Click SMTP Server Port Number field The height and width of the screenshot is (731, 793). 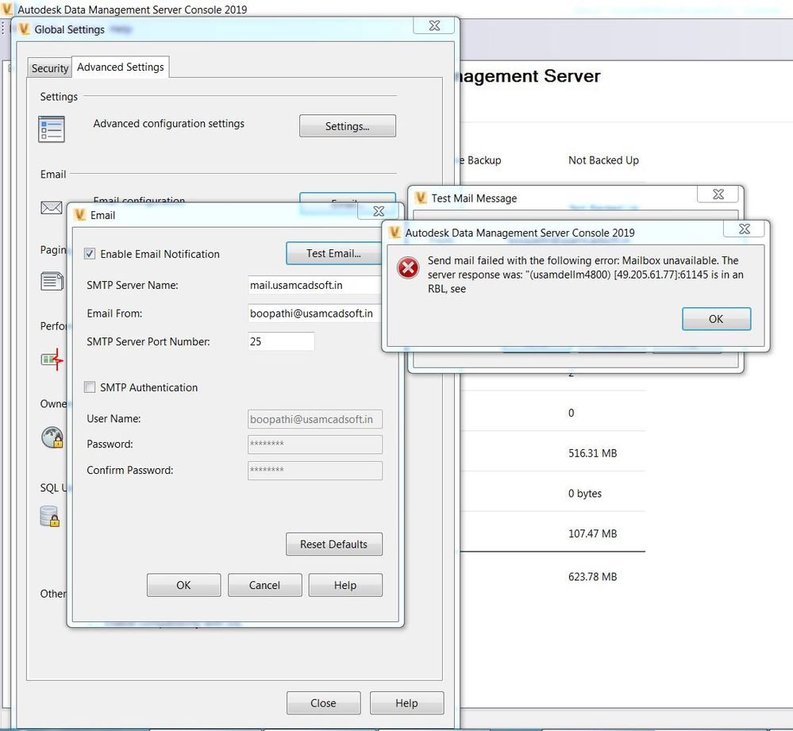point(281,341)
